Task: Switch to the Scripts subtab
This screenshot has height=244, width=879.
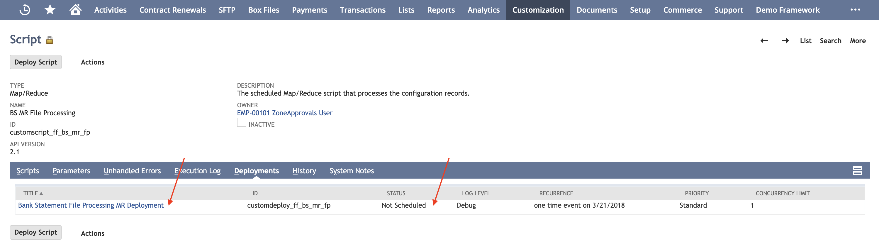Action: (x=28, y=171)
